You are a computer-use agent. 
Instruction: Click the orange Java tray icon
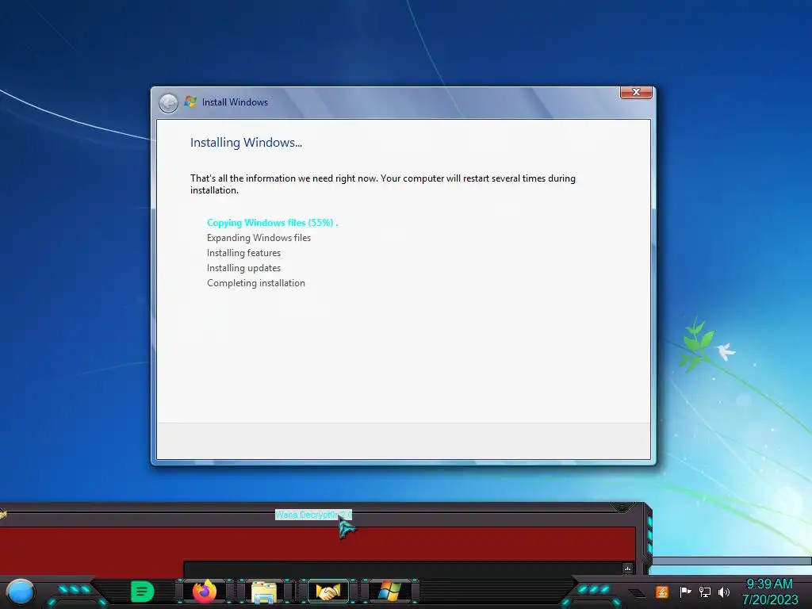(x=661, y=592)
